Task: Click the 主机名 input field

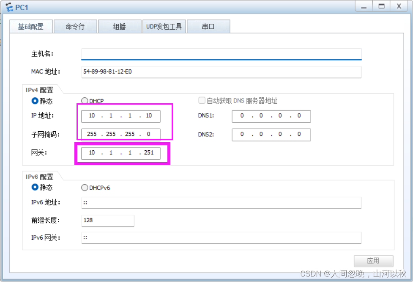Action: click(x=221, y=54)
